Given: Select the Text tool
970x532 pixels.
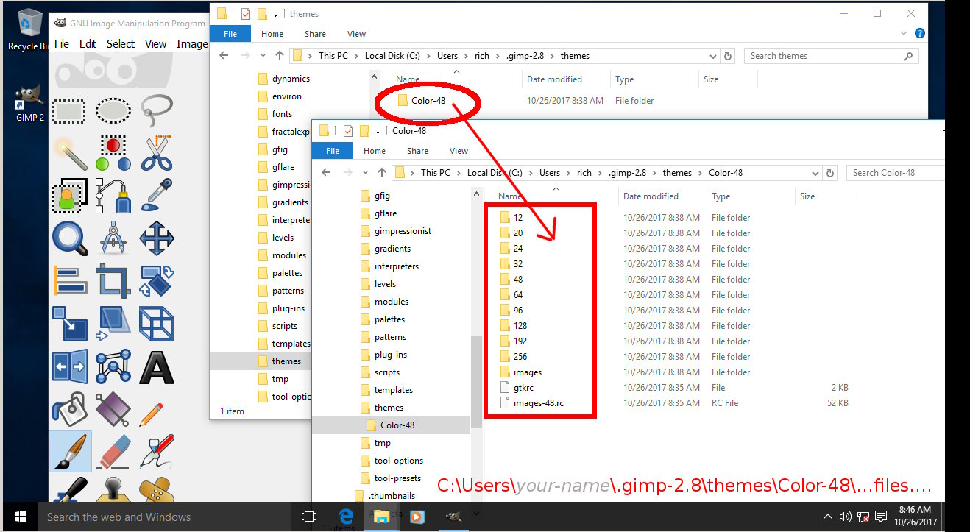Looking at the screenshot, I should click(156, 366).
